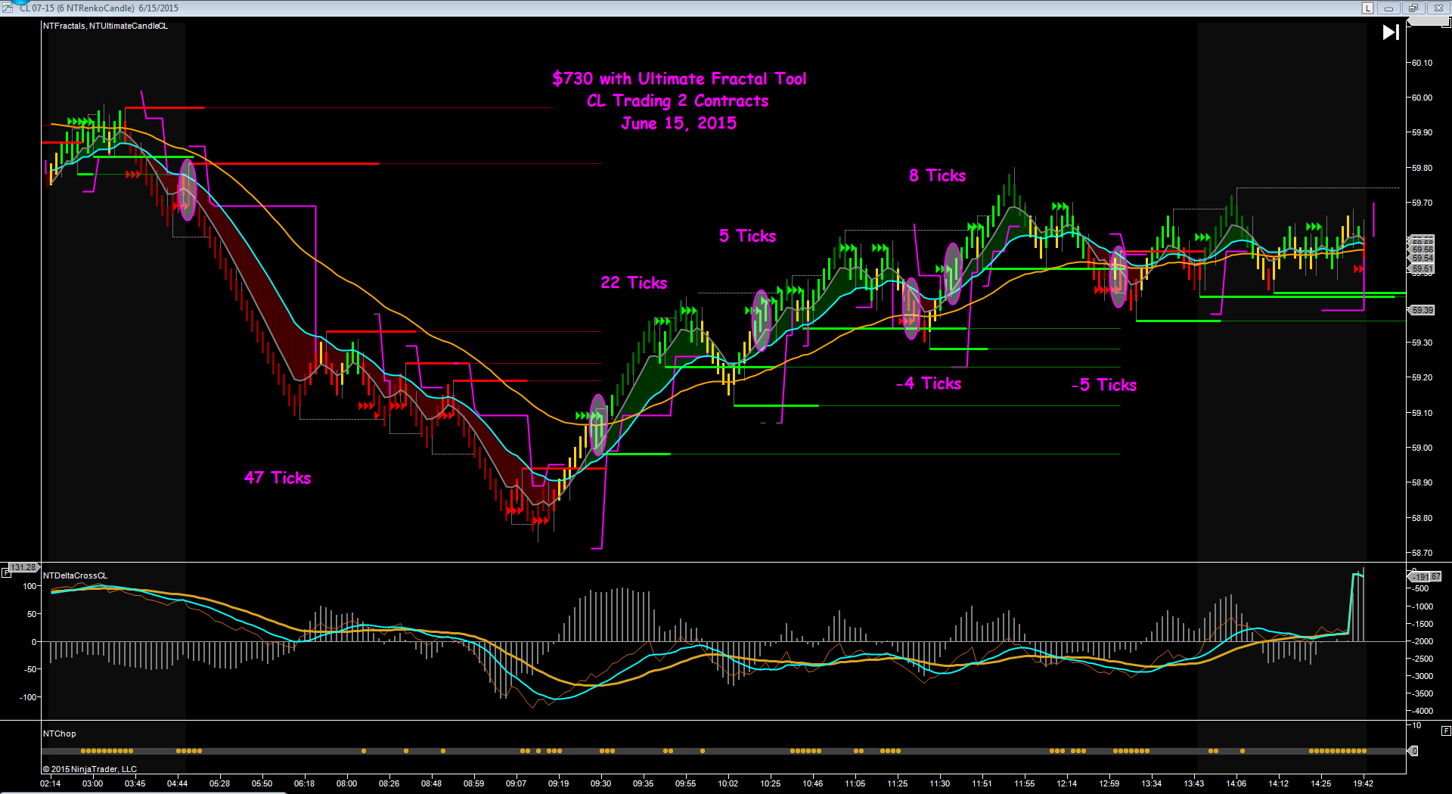Screen dimensions: 1452x794
Task: Select the NTDeltaCrossCL indicator label
Action: coord(75,575)
